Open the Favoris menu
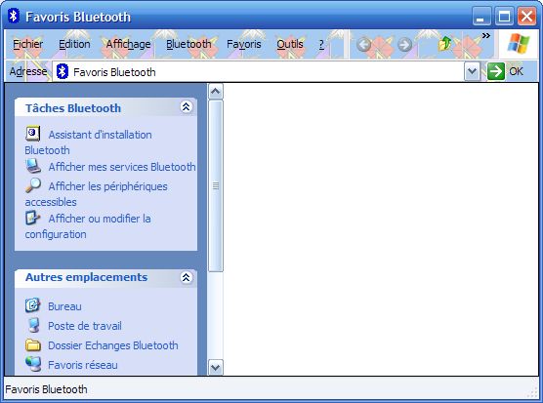The image size is (543, 403). click(244, 44)
